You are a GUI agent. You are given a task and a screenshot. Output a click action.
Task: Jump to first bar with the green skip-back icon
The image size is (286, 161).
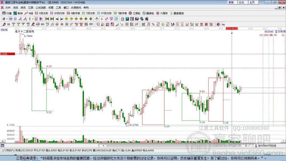coord(47,19)
